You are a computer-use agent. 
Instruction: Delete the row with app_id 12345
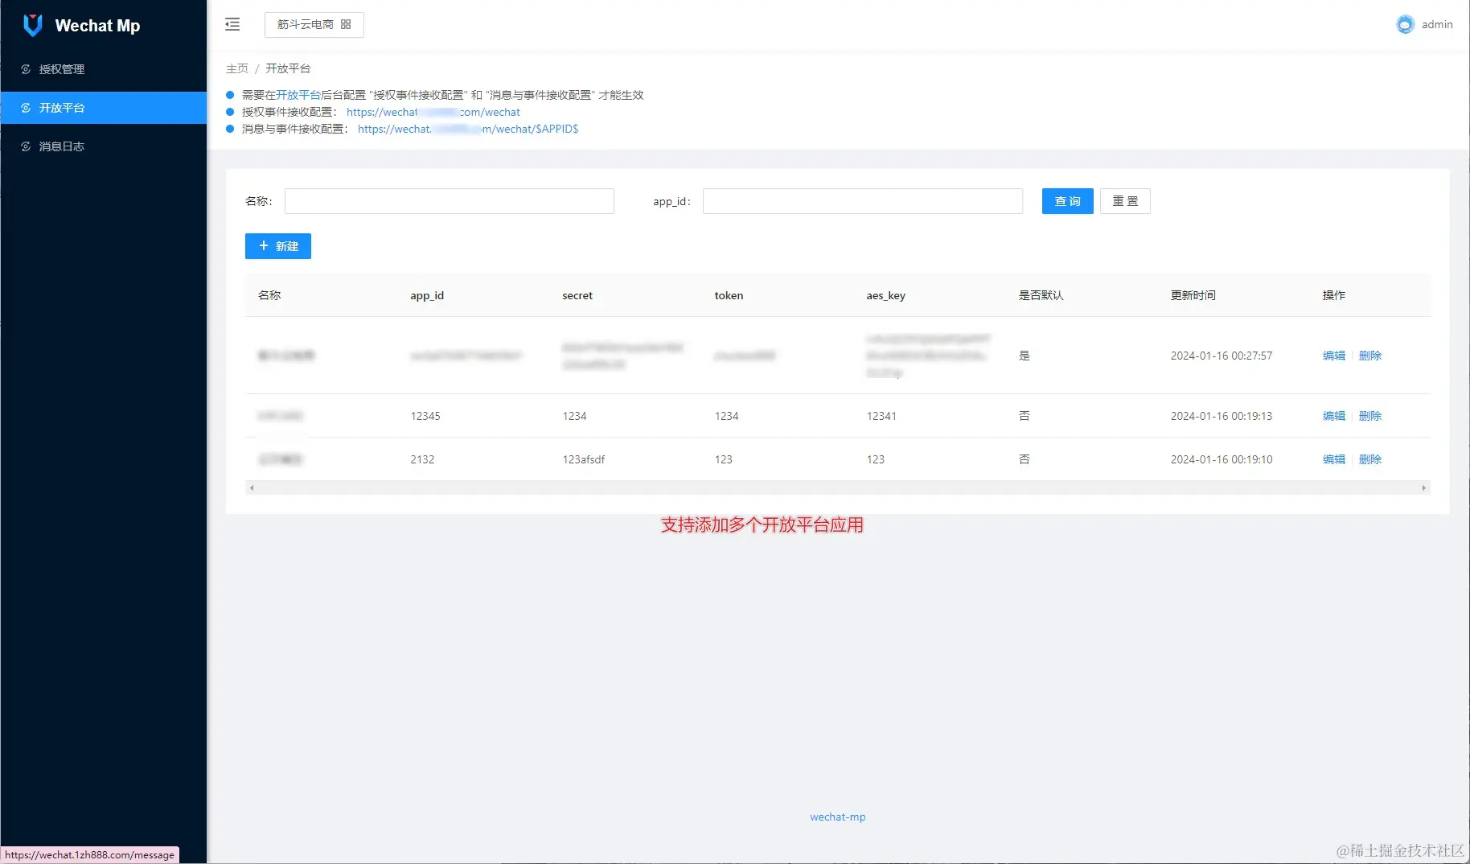(x=1370, y=416)
